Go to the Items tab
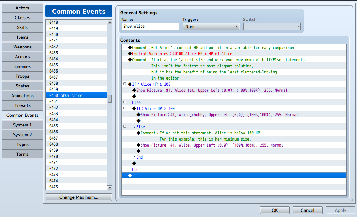Screen dimensions: 357x217 pyautogui.click(x=22, y=37)
